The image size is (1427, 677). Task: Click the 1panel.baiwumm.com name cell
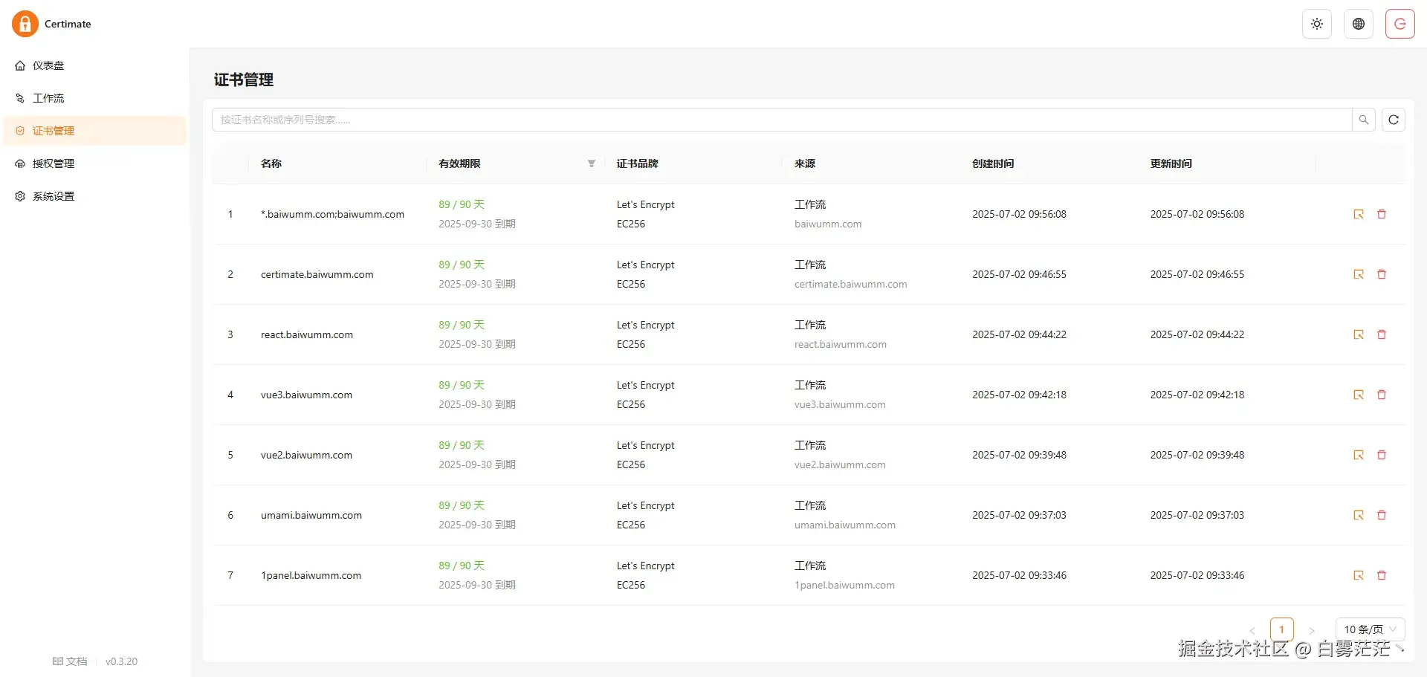(311, 575)
